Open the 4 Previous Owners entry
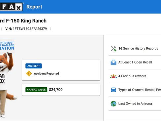161x121 pixels. (x=132, y=76)
